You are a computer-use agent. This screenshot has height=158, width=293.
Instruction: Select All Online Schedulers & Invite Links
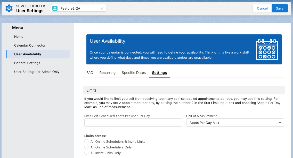[x=86, y=141]
